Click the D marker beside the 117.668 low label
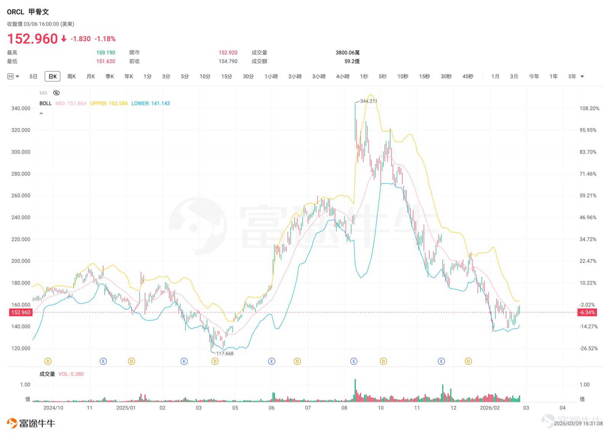Screen dimensions: 610x435 click(215, 361)
